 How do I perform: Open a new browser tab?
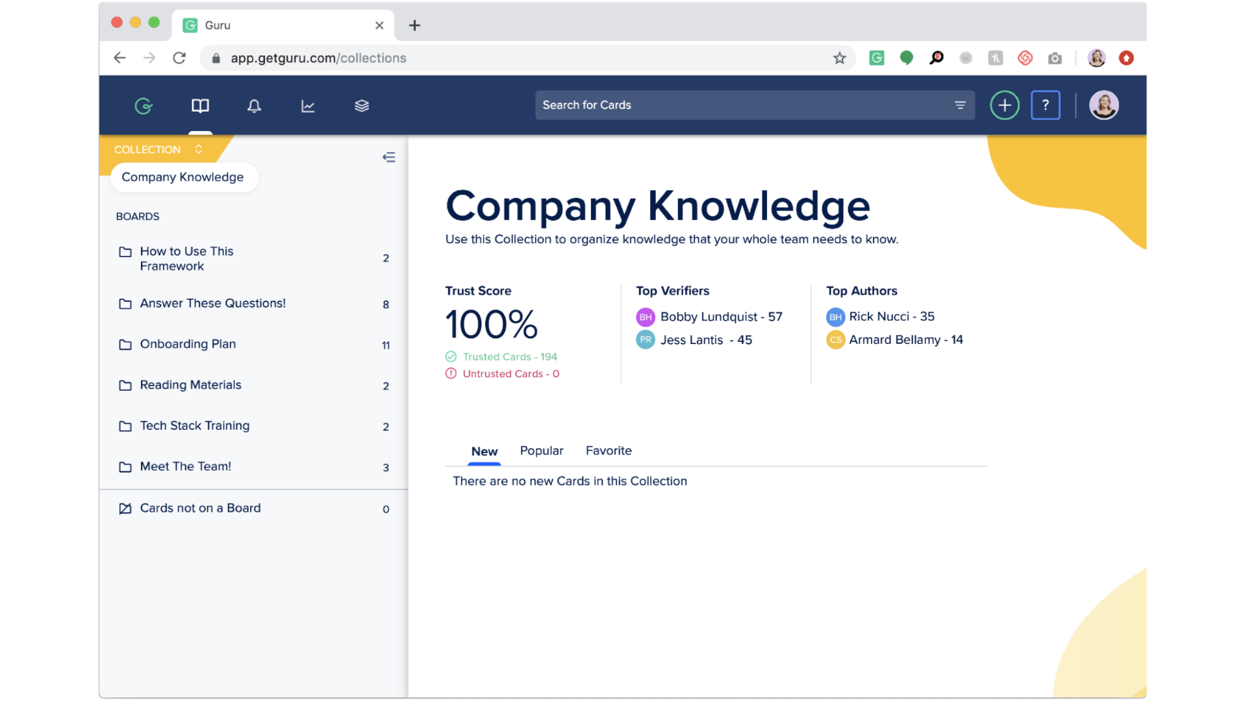414,25
